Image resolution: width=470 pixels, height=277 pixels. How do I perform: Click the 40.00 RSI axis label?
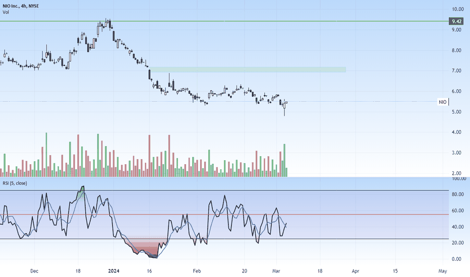point(458,227)
